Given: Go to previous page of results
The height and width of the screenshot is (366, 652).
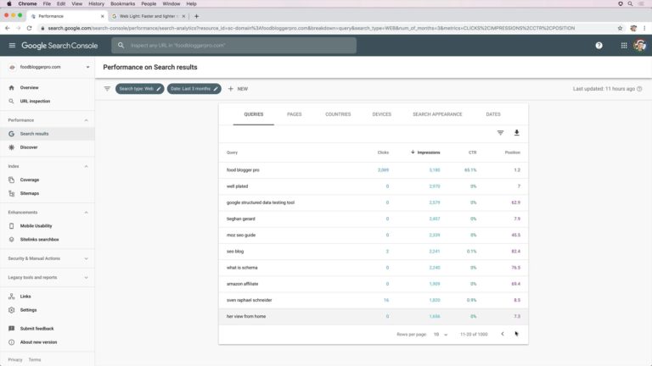Looking at the screenshot, I should pyautogui.click(x=503, y=334).
